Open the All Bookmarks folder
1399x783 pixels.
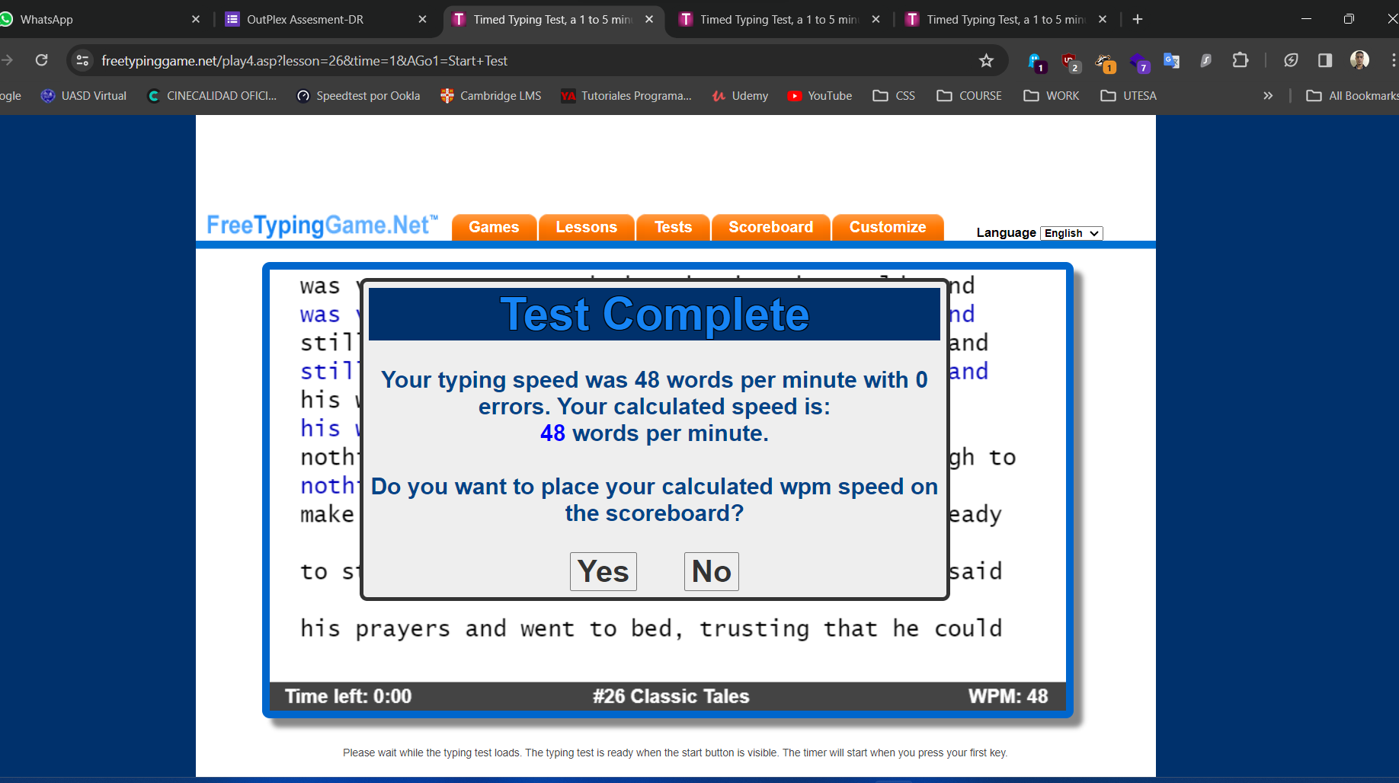(1353, 96)
